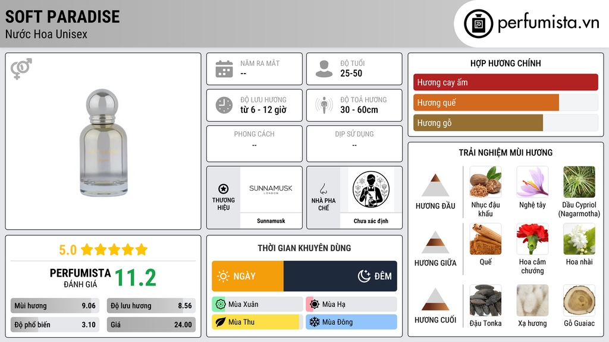Click the Phong cách card
This screenshot has height=342, width=609.
tap(255, 144)
